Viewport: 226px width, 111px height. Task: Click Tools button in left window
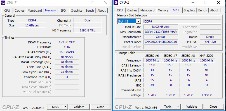(55, 107)
